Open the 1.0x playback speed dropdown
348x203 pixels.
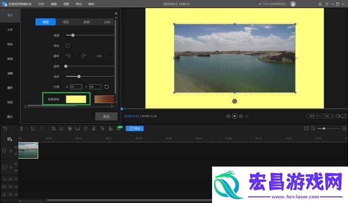point(327,116)
